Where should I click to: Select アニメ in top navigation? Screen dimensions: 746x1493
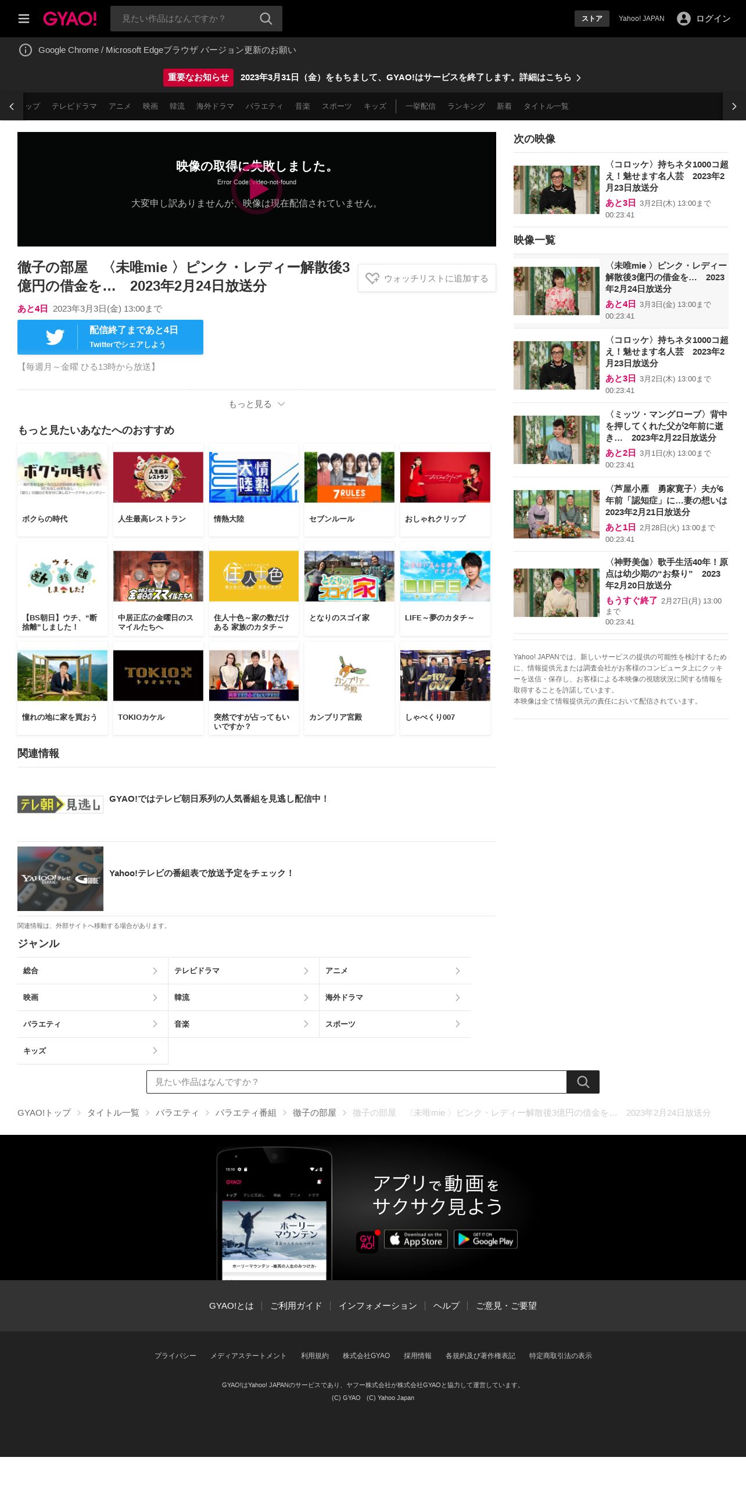[120, 106]
